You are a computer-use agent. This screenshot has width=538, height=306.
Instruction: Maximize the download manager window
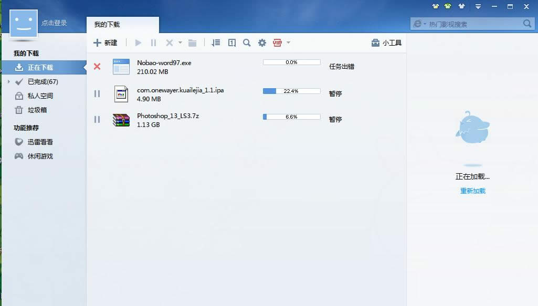click(x=510, y=6)
